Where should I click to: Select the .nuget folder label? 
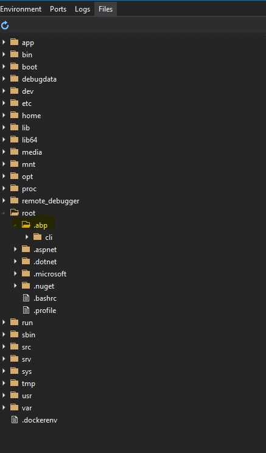pos(44,286)
